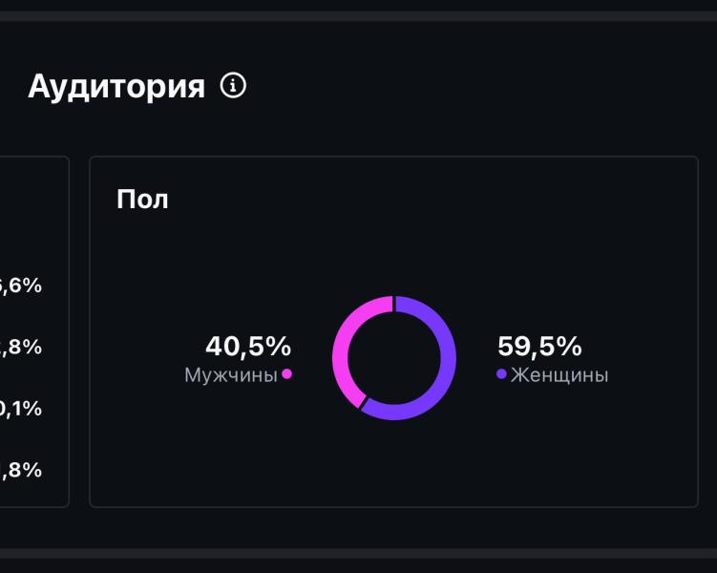Click the 40,5% value label
Viewport: 717px width, 573px height.
click(x=248, y=346)
